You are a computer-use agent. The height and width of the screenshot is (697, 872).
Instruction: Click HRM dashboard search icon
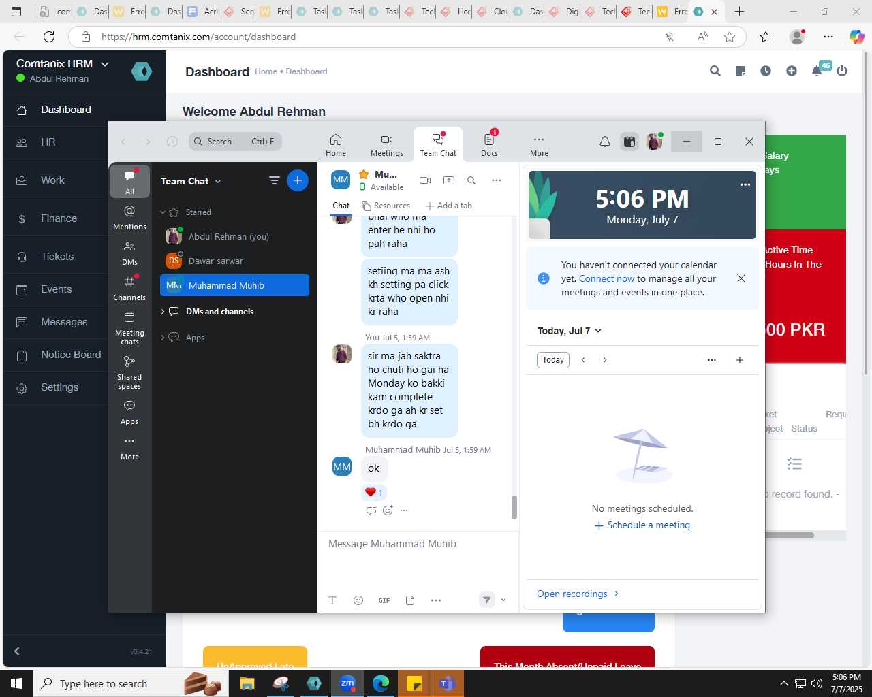click(x=715, y=71)
